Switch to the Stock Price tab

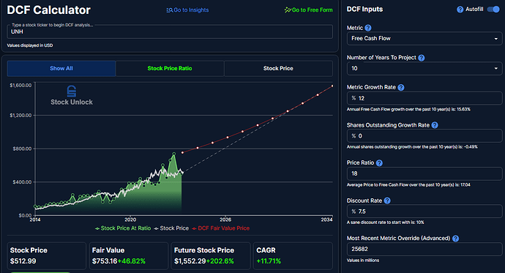pyautogui.click(x=278, y=68)
